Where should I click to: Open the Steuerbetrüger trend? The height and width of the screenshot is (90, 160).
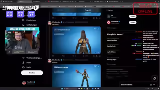[112, 40]
